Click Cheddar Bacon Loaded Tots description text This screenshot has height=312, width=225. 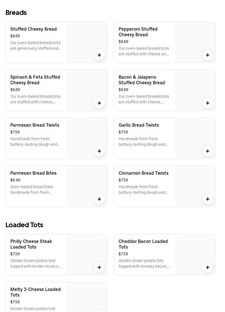click(x=144, y=263)
